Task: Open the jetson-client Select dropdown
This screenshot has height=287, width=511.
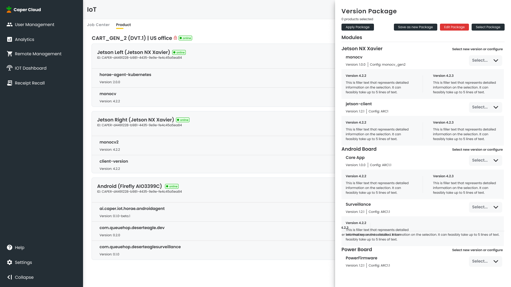Action: tap(485, 107)
